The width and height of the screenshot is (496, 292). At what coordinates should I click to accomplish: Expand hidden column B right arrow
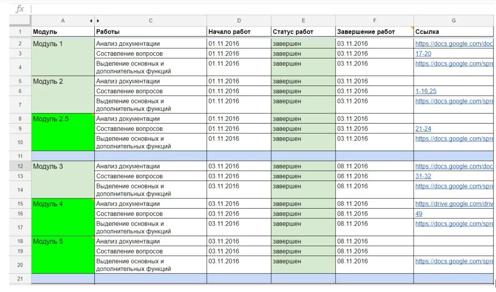[x=98, y=21]
